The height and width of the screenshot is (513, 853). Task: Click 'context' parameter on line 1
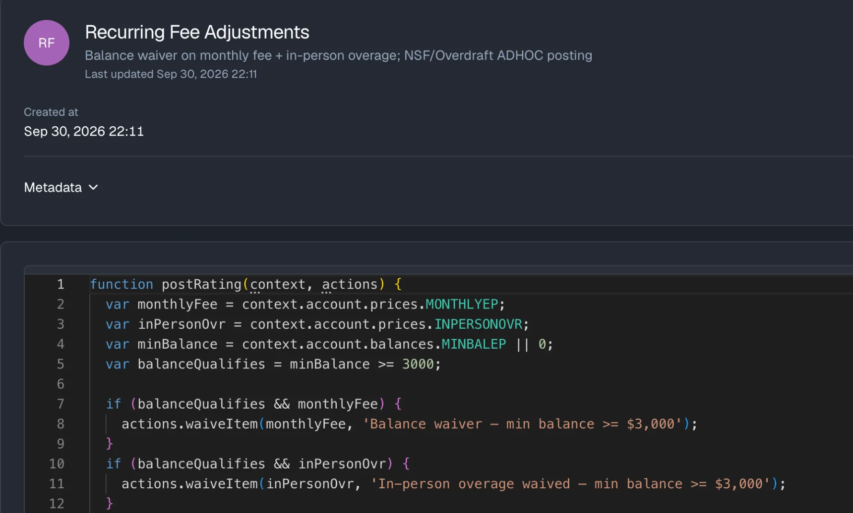pyautogui.click(x=278, y=284)
